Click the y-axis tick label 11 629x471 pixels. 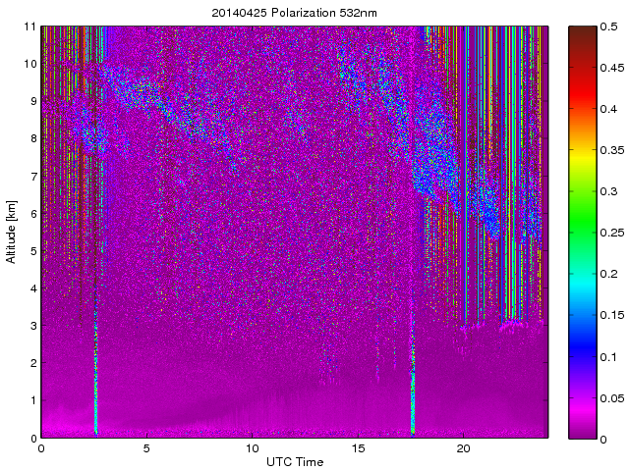[x=30, y=26]
